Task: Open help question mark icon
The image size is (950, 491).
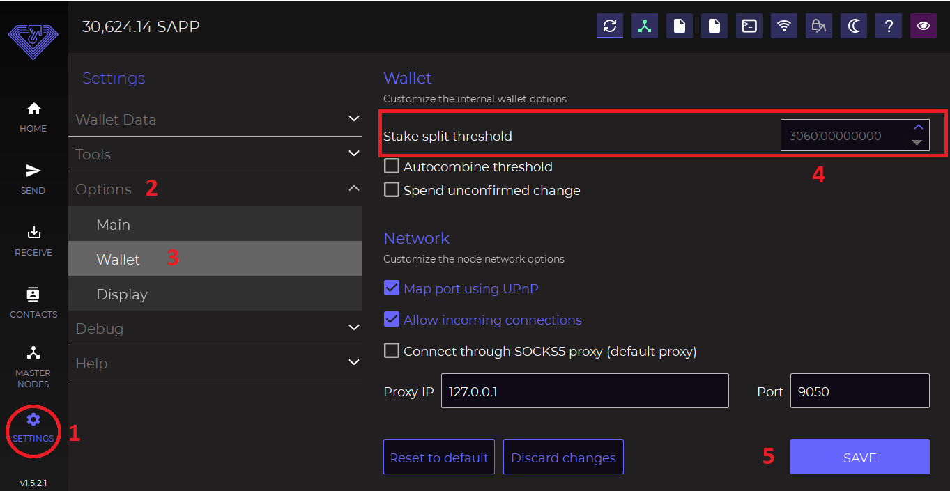Action: pos(889,26)
